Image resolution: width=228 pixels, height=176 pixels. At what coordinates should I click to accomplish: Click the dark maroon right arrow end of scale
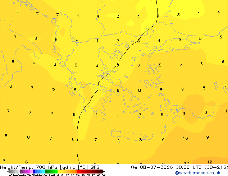(104, 171)
